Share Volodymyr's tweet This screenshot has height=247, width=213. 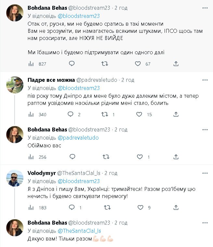pyautogui.click(x=176, y=207)
